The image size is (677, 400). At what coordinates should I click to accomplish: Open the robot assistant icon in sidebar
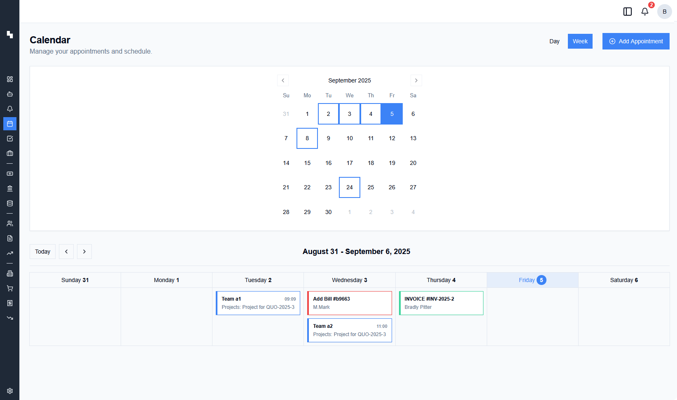(10, 94)
